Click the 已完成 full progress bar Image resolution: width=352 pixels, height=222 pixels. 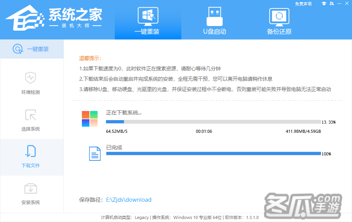(x=213, y=153)
